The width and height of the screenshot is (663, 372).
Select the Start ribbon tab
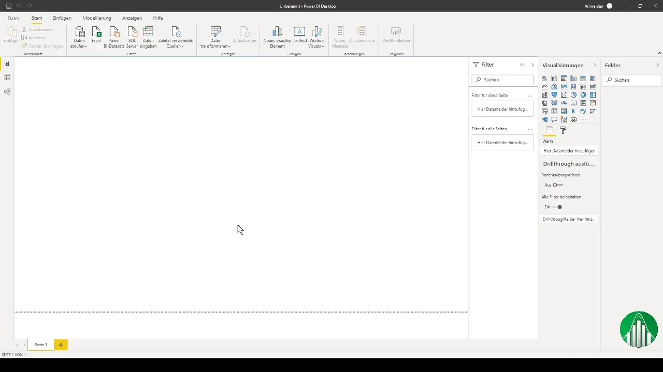[x=37, y=18]
